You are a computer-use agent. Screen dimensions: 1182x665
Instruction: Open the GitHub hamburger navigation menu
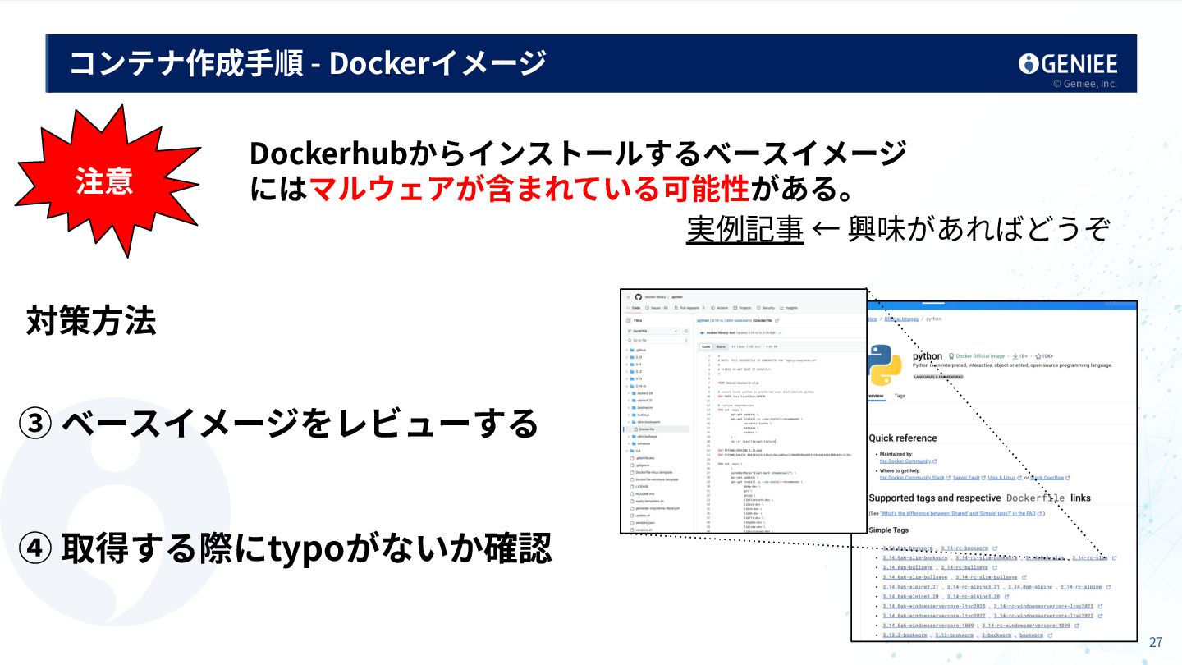629,297
